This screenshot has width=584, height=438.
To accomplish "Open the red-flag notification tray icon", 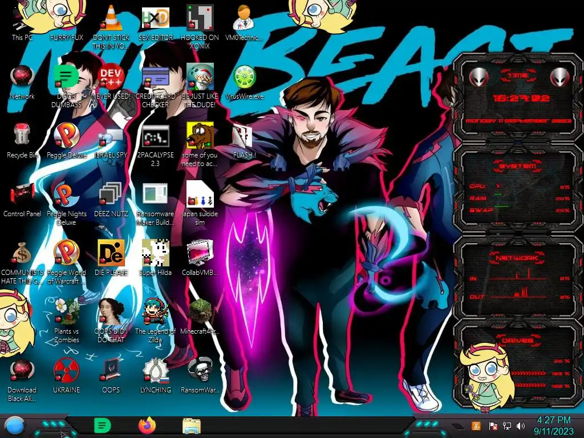I will pyautogui.click(x=493, y=425).
